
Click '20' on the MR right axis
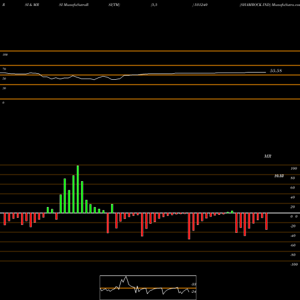293,207
